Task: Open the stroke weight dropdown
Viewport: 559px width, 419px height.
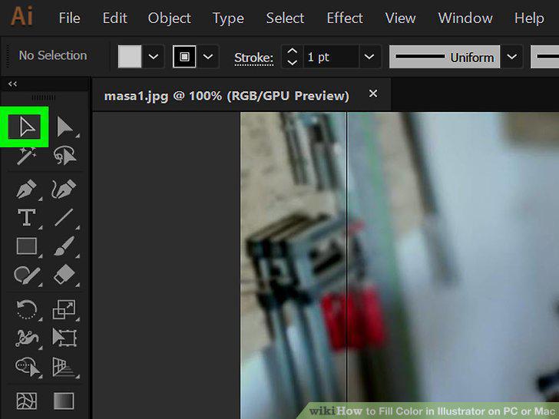Action: coord(369,57)
